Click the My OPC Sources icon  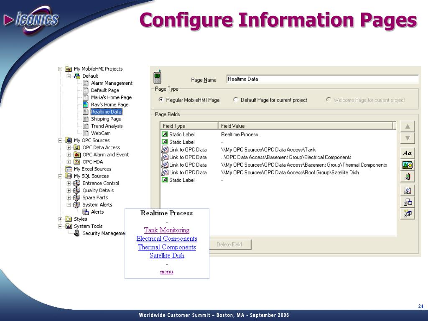click(68, 140)
